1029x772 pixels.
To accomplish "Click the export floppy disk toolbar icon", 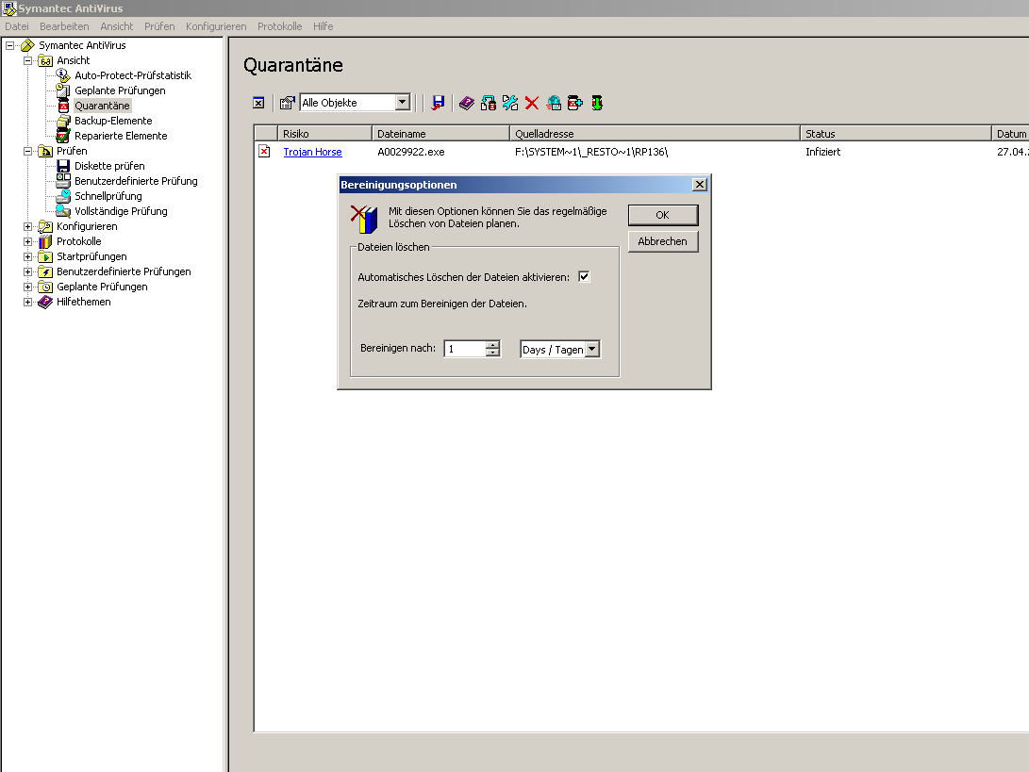I will [438, 103].
